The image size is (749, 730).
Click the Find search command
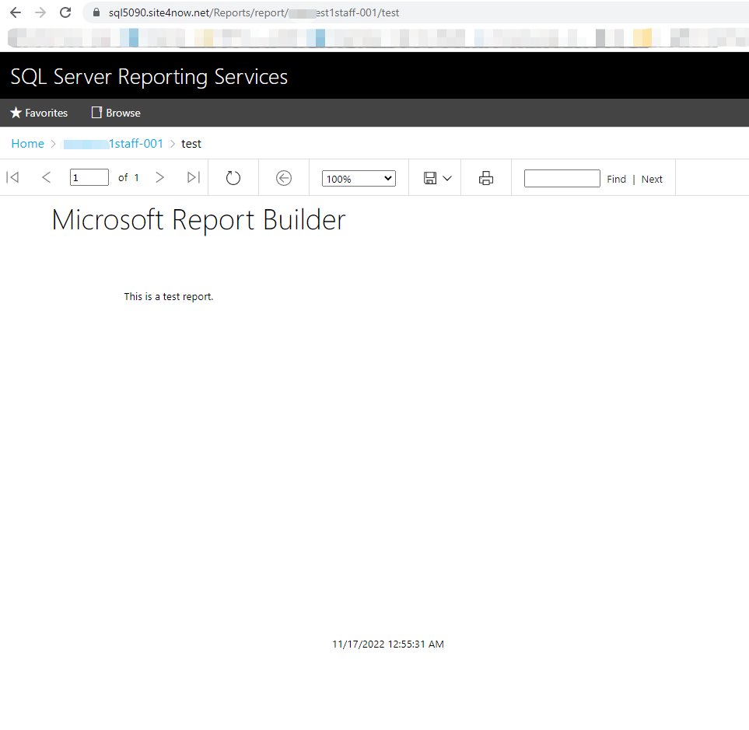616,179
